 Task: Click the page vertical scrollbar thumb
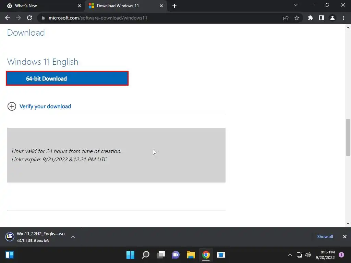348,138
